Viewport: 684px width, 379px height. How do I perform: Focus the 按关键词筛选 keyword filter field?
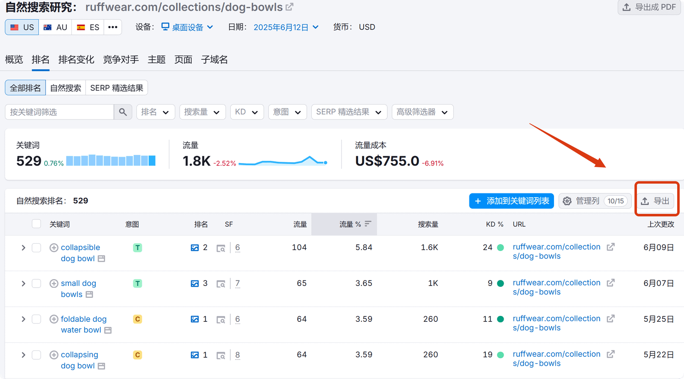click(59, 112)
